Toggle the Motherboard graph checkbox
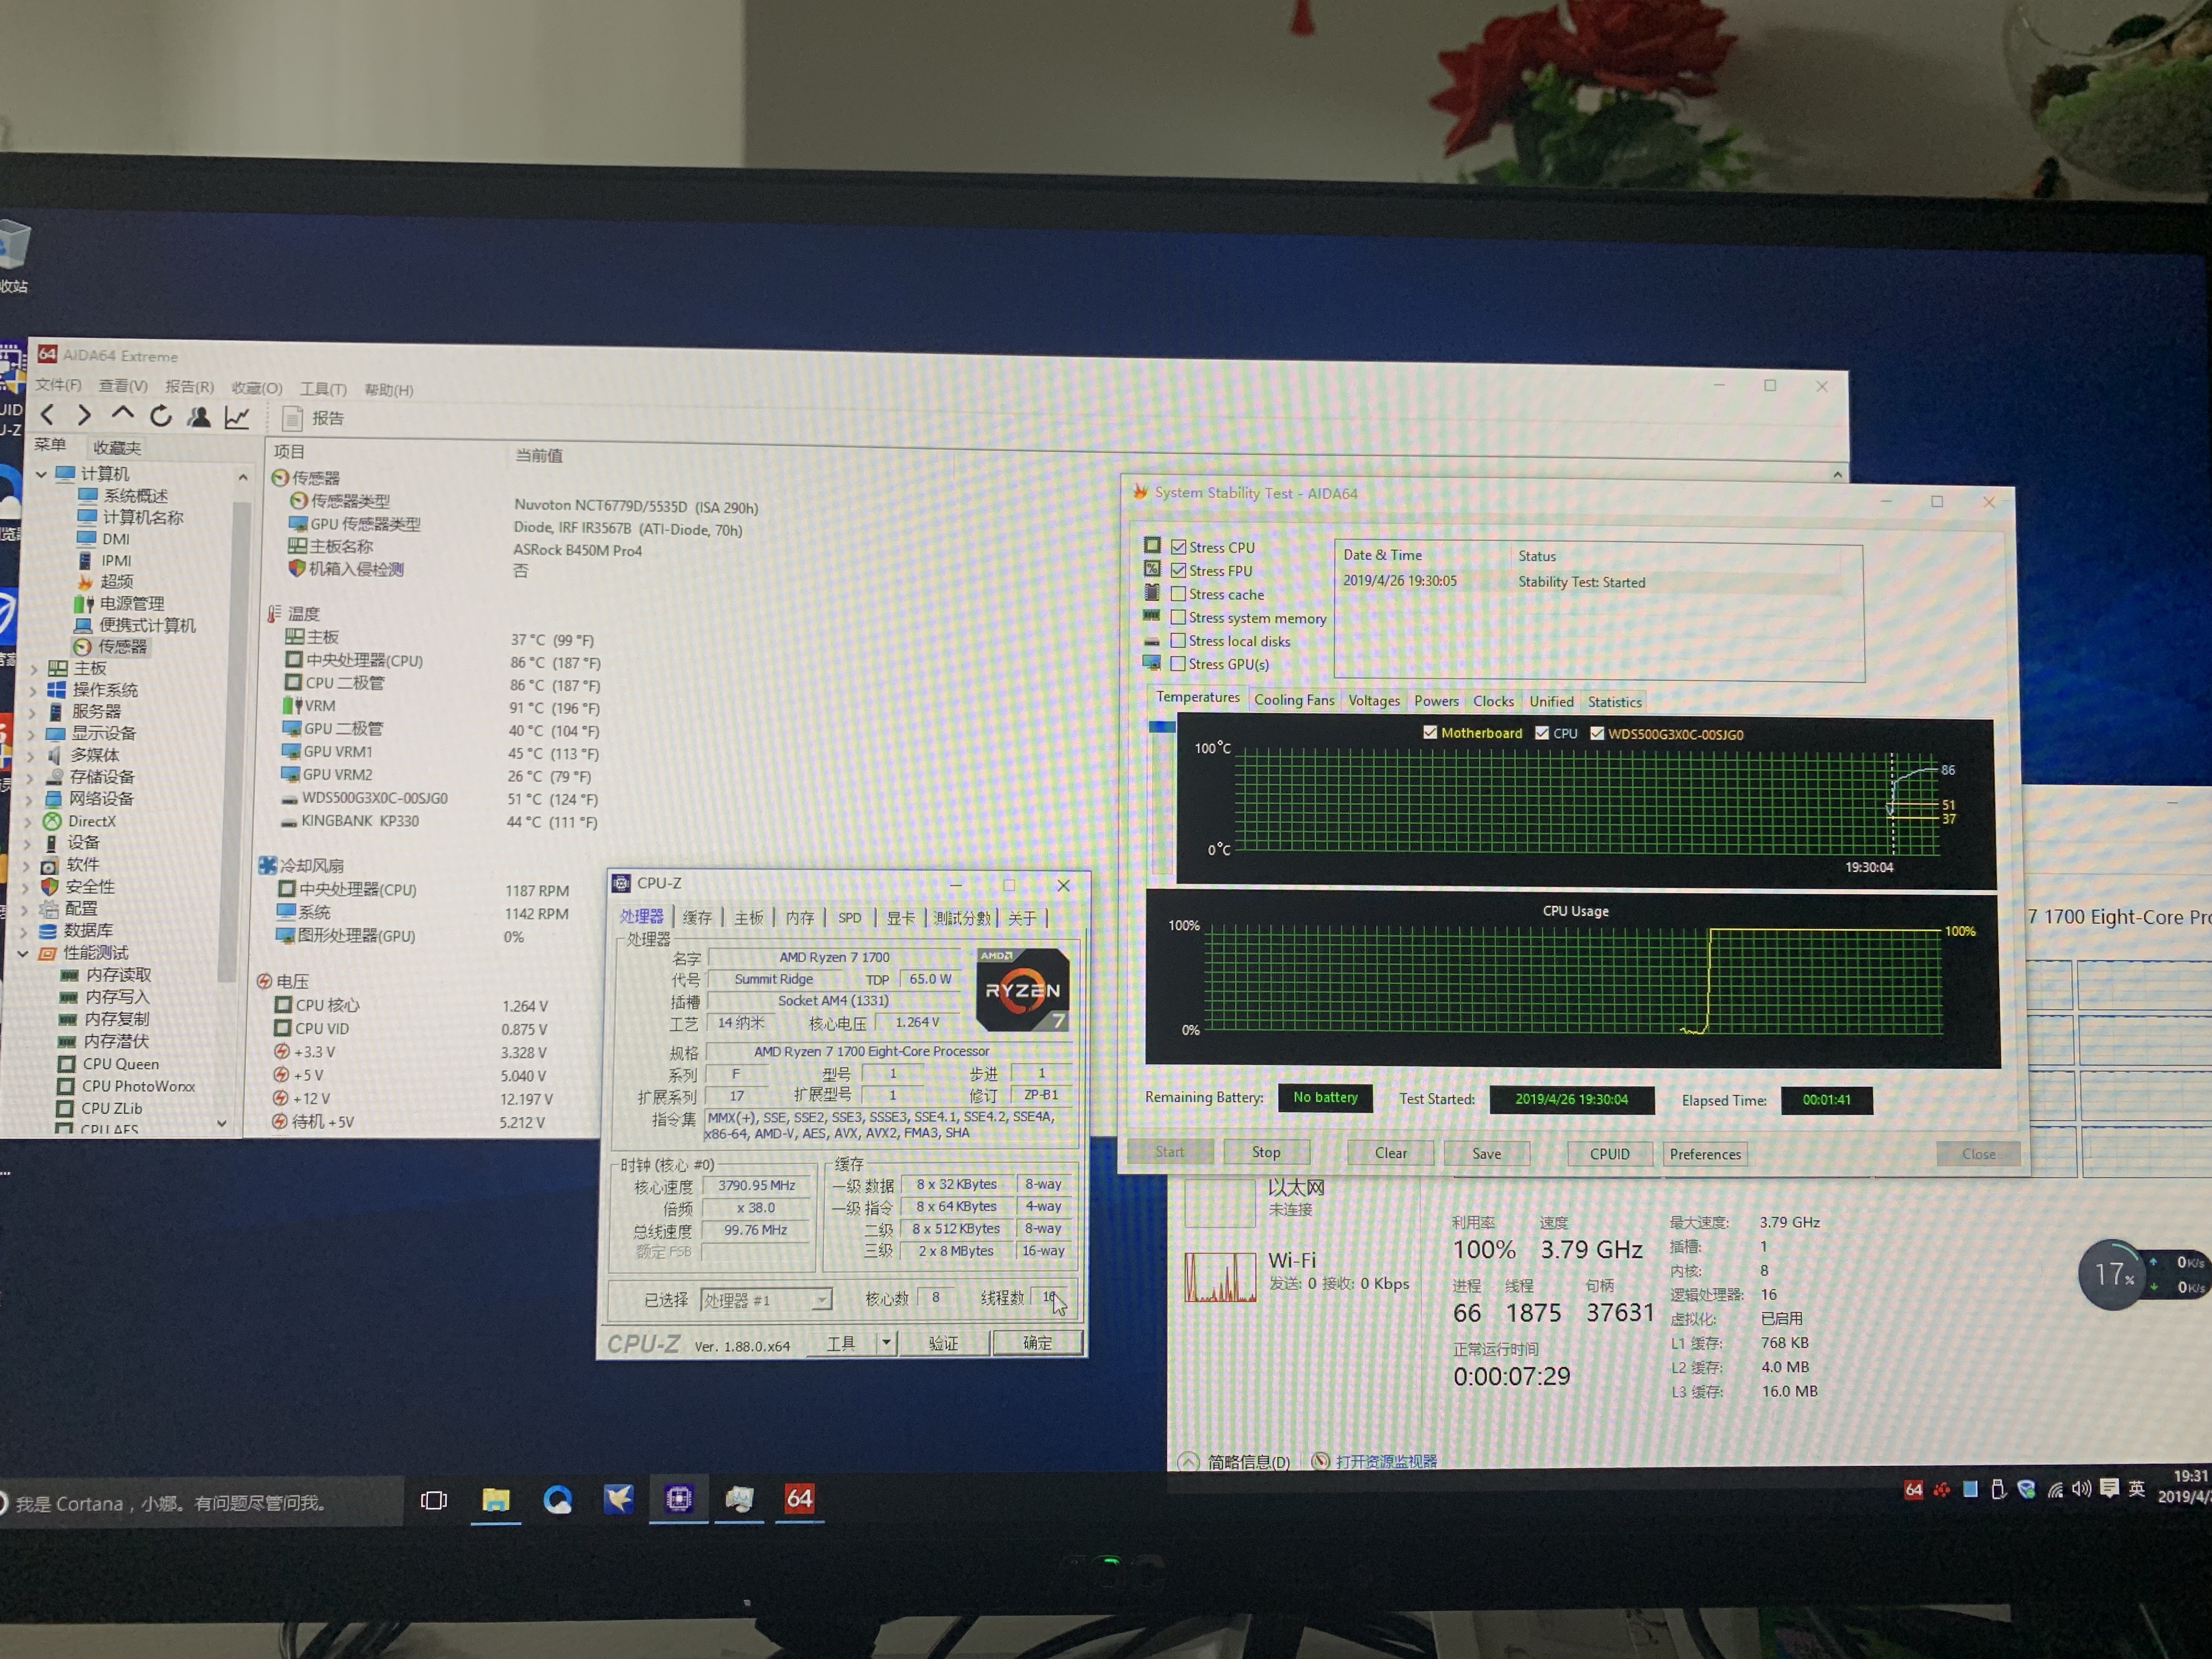This screenshot has width=2212, height=1659. click(1430, 732)
